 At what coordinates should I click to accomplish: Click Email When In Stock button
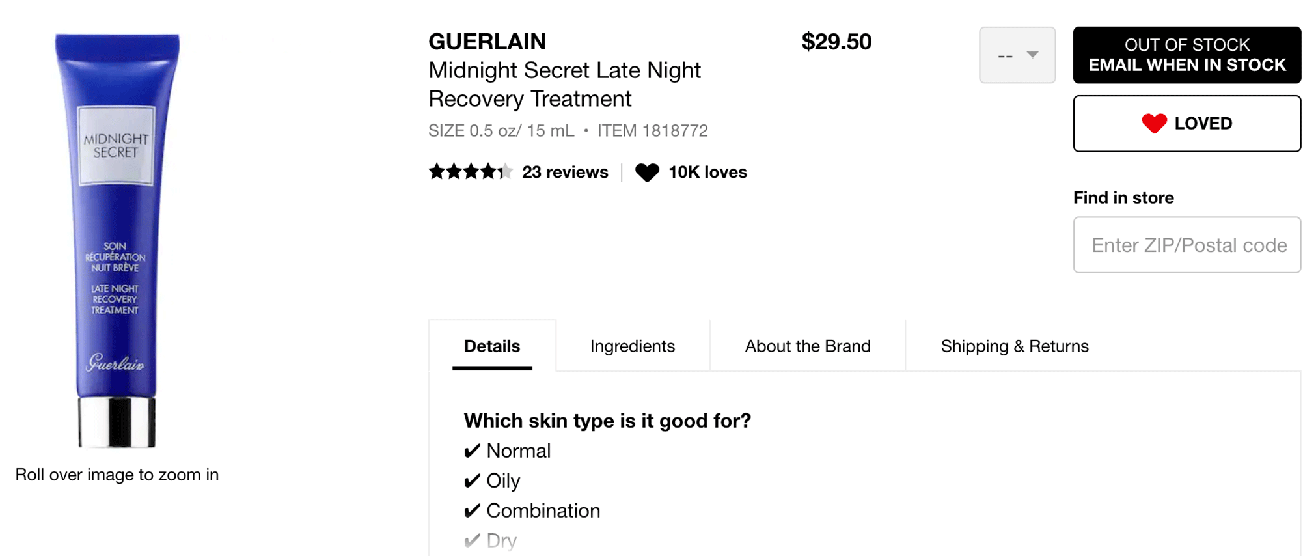(1186, 55)
